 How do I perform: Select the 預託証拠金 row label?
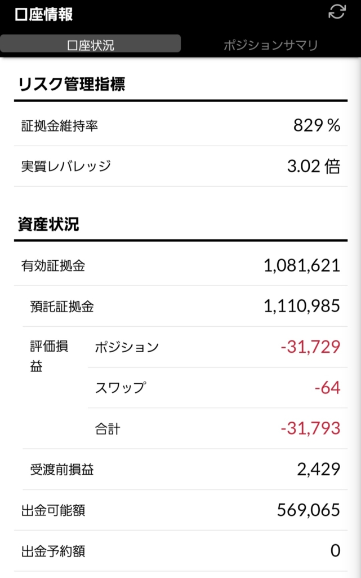62,306
